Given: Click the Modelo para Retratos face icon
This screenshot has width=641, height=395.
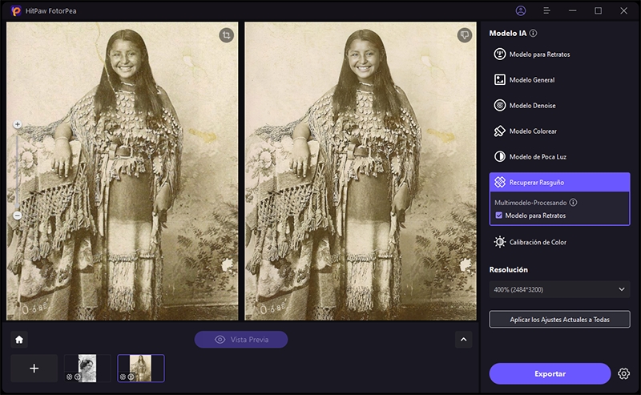Looking at the screenshot, I should (x=499, y=54).
